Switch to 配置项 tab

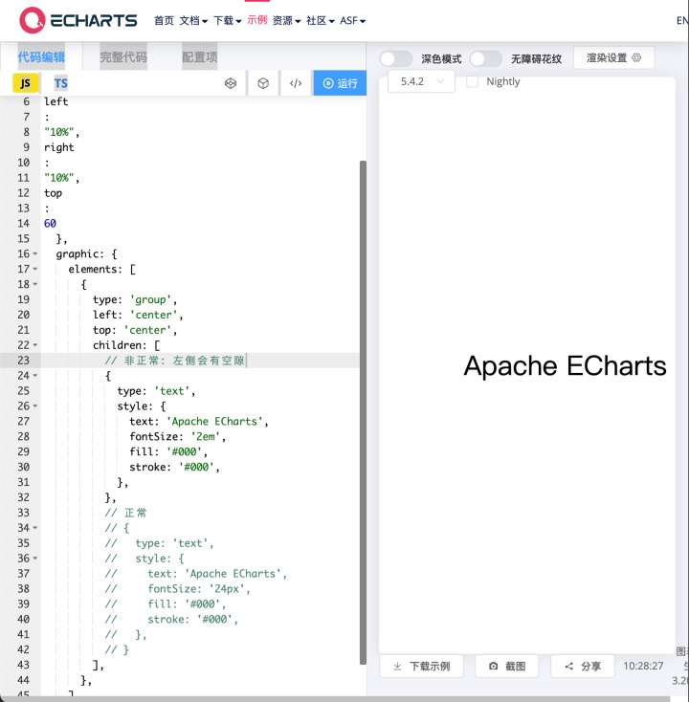pyautogui.click(x=200, y=56)
